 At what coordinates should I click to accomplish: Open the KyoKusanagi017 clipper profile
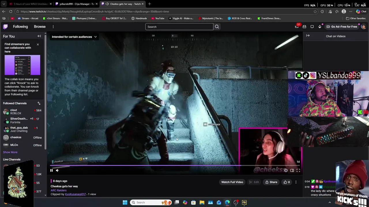[x=75, y=194]
